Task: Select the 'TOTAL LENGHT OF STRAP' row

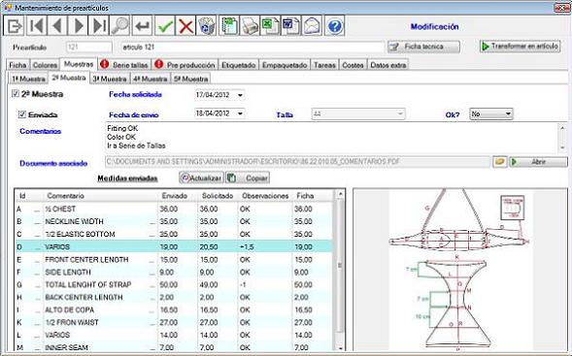Action: (174, 285)
